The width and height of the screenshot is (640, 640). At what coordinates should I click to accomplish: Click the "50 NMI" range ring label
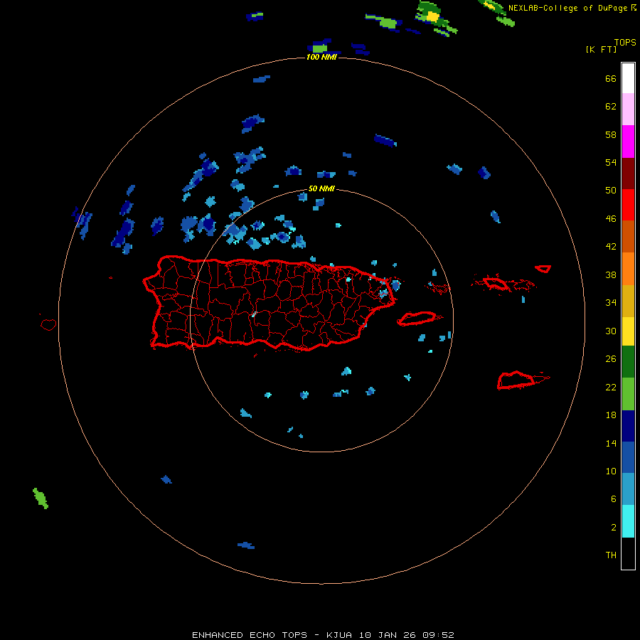point(321,188)
